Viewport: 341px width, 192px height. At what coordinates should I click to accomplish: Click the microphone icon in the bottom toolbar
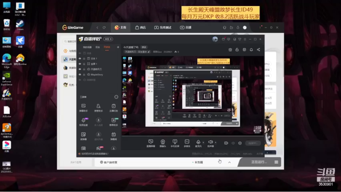pos(198,142)
